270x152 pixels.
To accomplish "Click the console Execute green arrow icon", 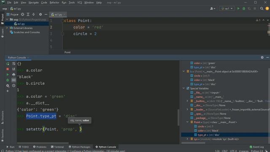I will click(x=8, y=75).
